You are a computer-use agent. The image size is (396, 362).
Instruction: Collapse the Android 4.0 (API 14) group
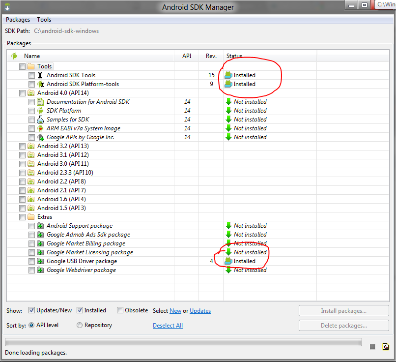[63, 93]
